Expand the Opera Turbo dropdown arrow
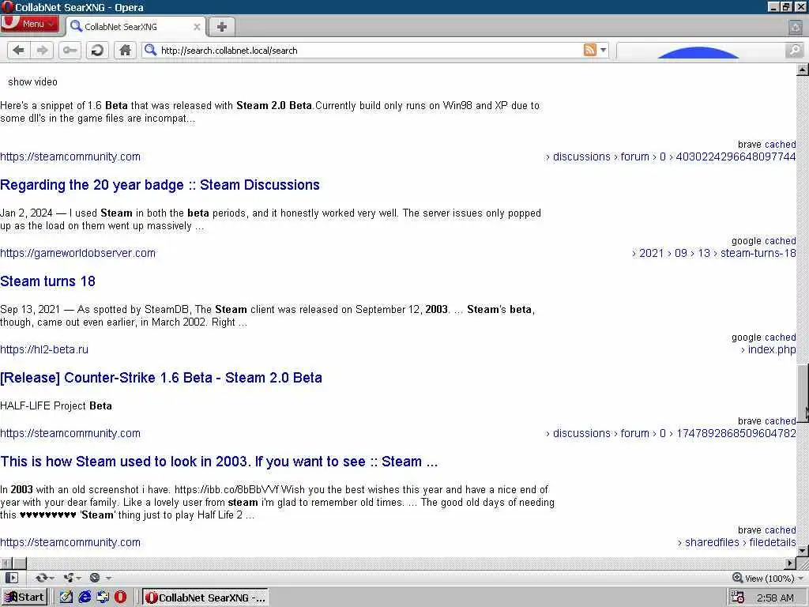 (107, 579)
